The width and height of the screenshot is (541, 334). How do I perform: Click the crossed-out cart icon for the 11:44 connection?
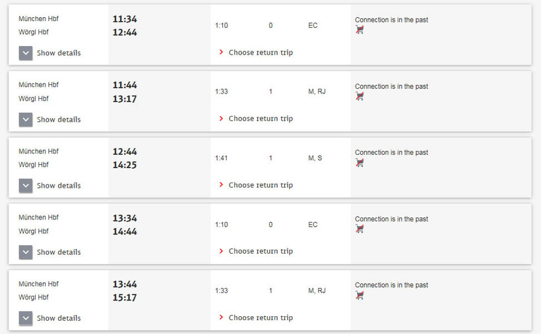pyautogui.click(x=360, y=96)
